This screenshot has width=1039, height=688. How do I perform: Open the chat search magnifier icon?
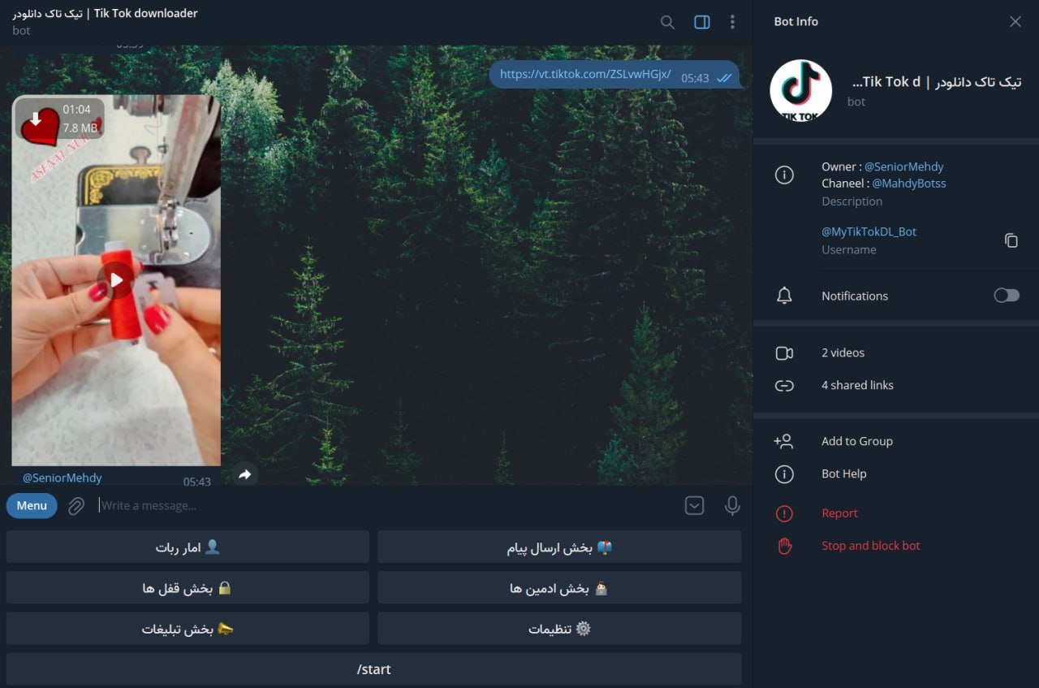pyautogui.click(x=667, y=22)
